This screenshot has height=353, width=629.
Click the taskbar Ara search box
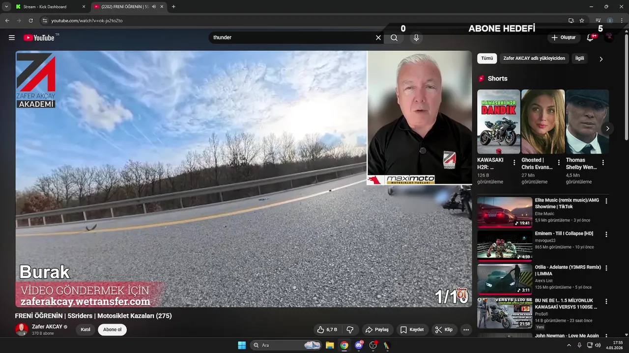pos(286,345)
